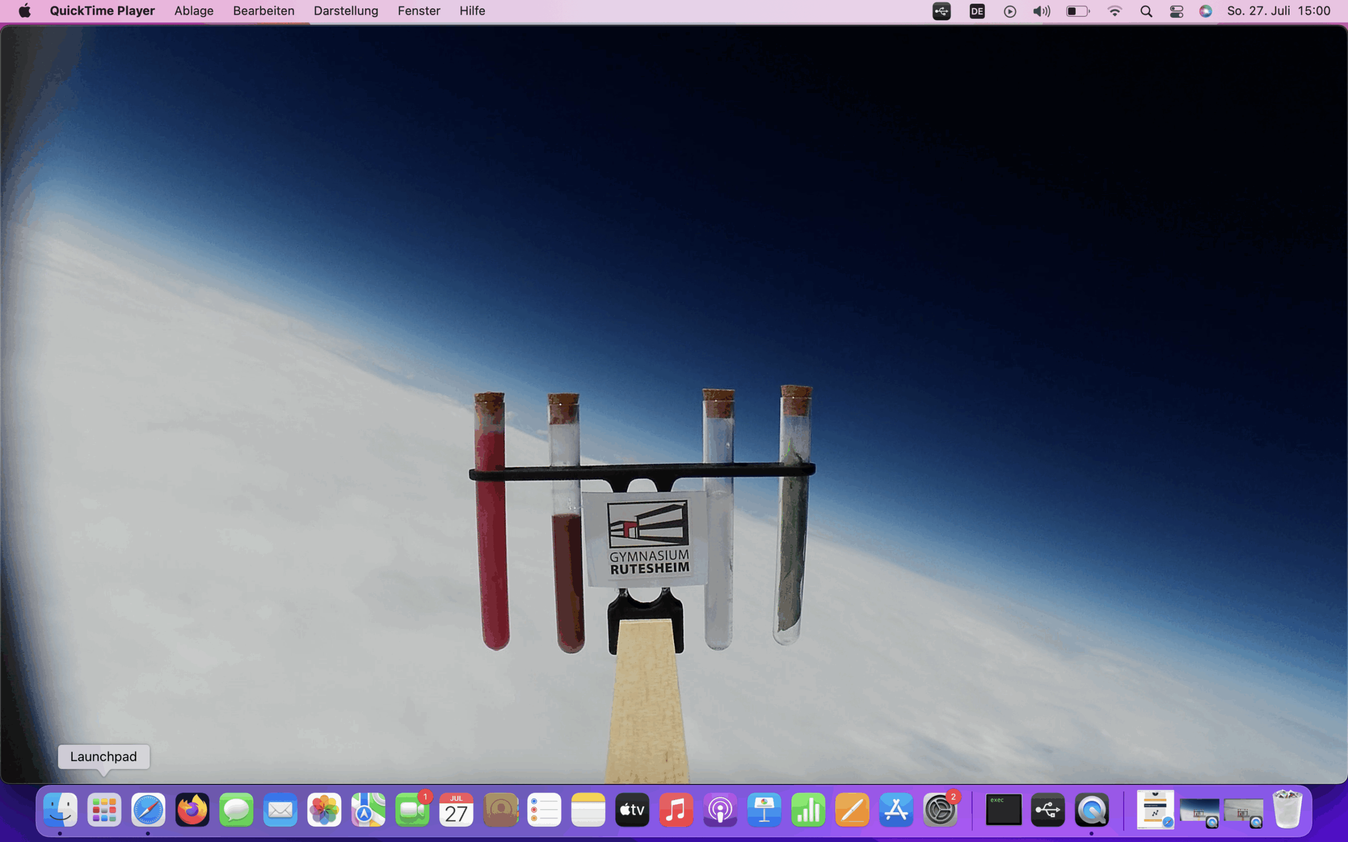This screenshot has height=842, width=1348.
Task: Open Keynote from the dock
Action: point(764,810)
